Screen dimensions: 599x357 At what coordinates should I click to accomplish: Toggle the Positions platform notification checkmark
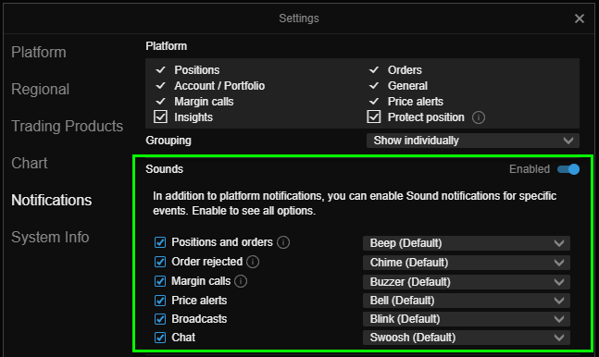(x=161, y=70)
